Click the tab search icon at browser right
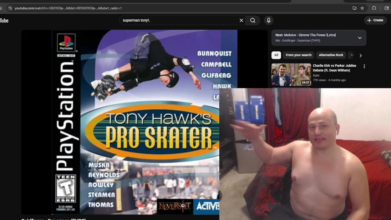 pyautogui.click(x=386, y=8)
